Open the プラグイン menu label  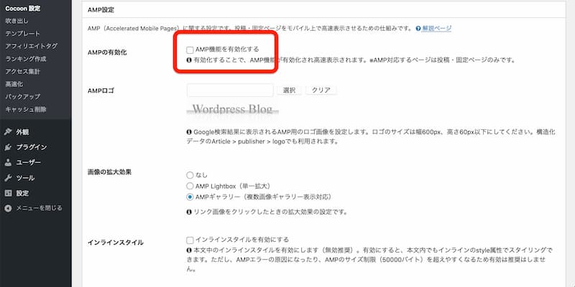pos(32,147)
